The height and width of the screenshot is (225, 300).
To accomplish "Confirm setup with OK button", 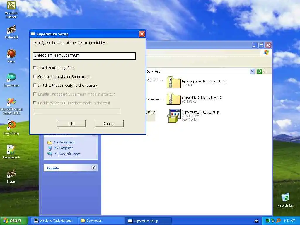I will (x=71, y=123).
